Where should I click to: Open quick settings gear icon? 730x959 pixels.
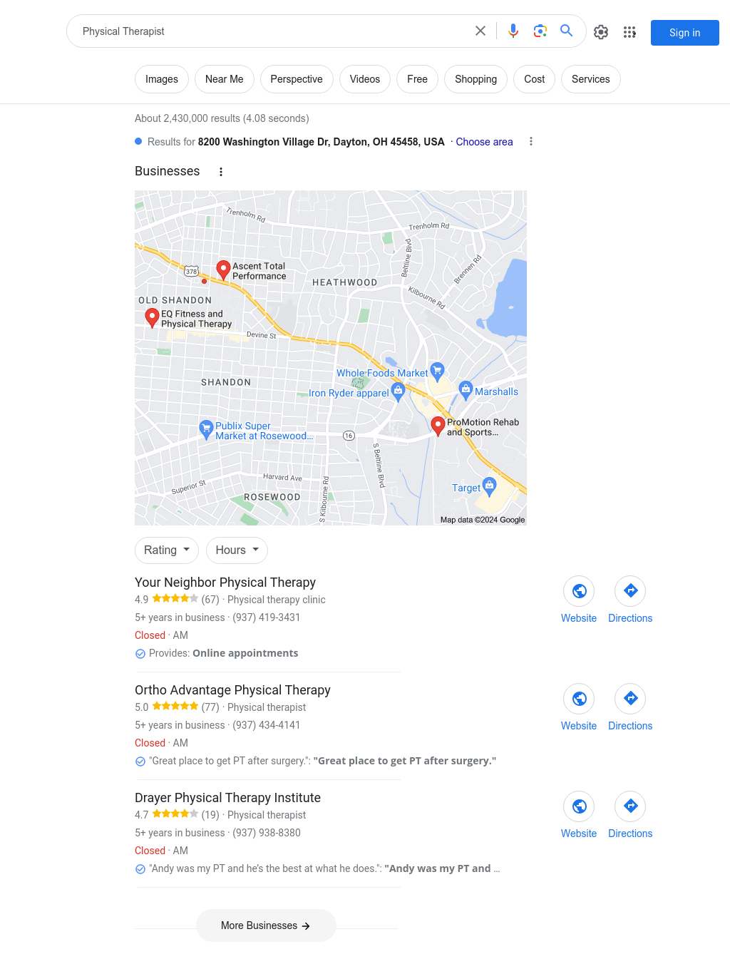coord(601,32)
